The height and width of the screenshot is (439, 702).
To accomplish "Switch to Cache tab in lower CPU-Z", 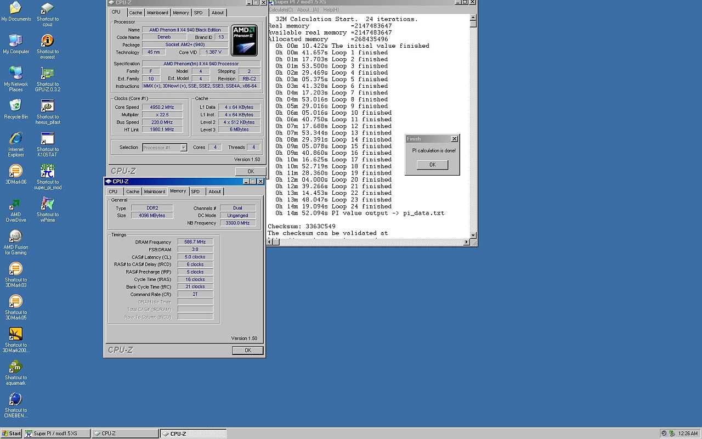I will tap(133, 192).
